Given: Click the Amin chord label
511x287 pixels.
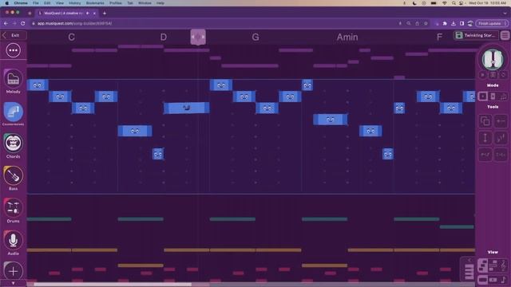Looking at the screenshot, I should coord(347,37).
